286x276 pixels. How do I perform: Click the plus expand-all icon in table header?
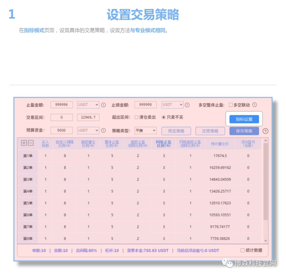[24, 143]
